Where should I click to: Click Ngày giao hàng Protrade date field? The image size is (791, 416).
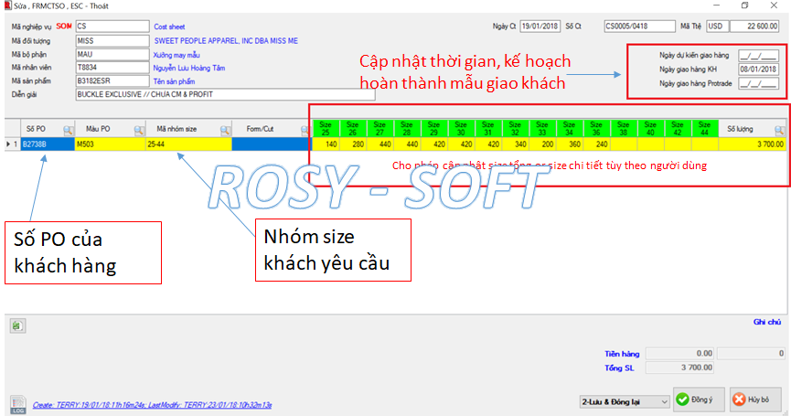(758, 83)
